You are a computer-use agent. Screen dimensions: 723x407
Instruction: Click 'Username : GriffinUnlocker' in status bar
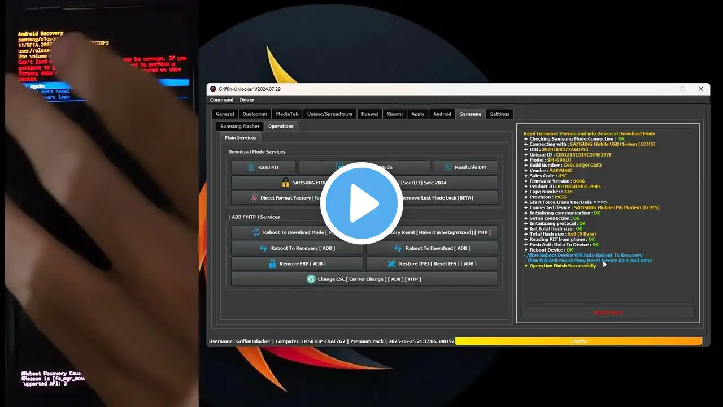coord(239,341)
